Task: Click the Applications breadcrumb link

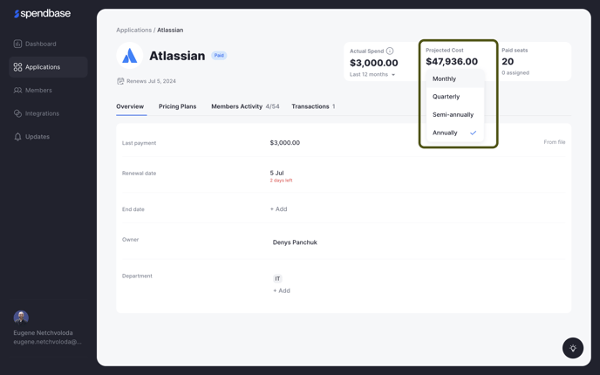Action: tap(134, 30)
